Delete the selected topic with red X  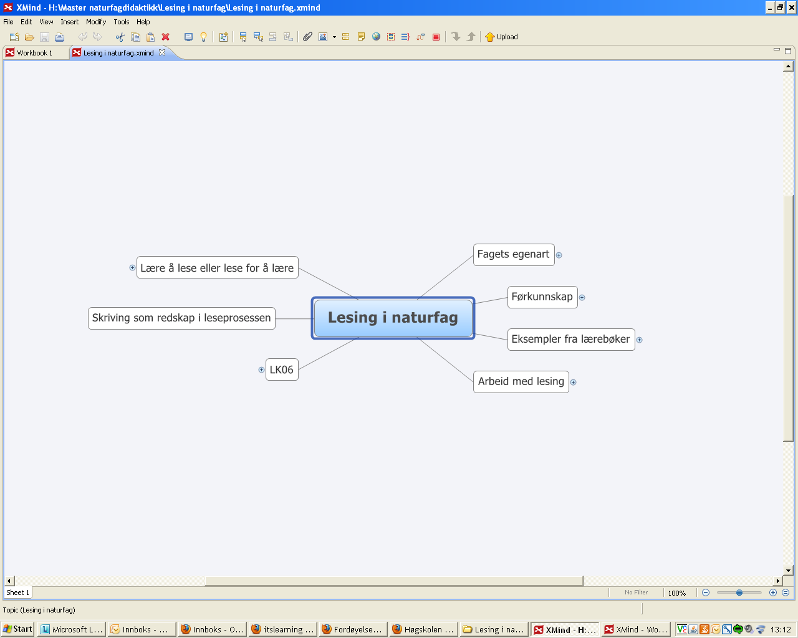pyautogui.click(x=165, y=37)
